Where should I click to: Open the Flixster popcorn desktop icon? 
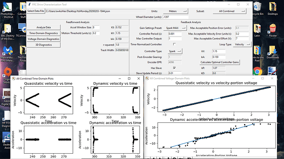click(x=273, y=30)
